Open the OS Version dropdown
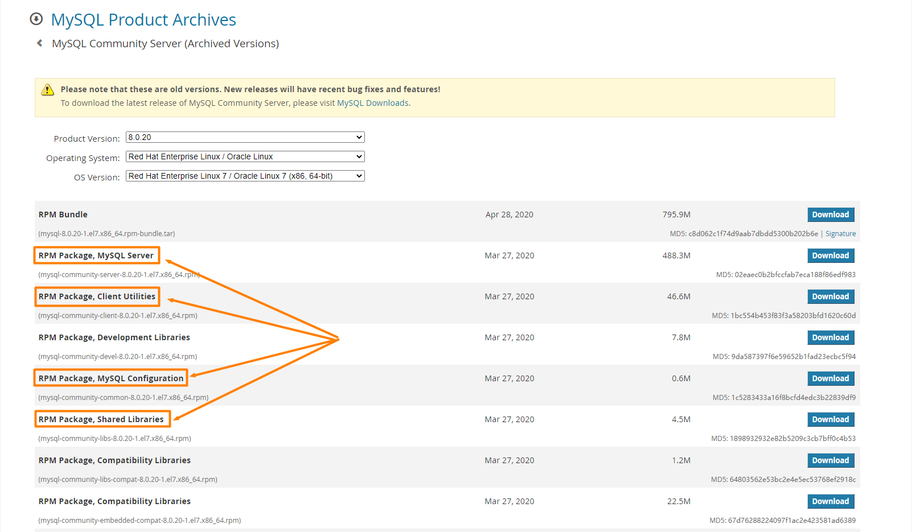This screenshot has height=532, width=912. 245,176
